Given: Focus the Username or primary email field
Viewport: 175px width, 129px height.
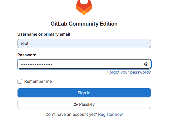Looking at the screenshot, I should point(84,43).
